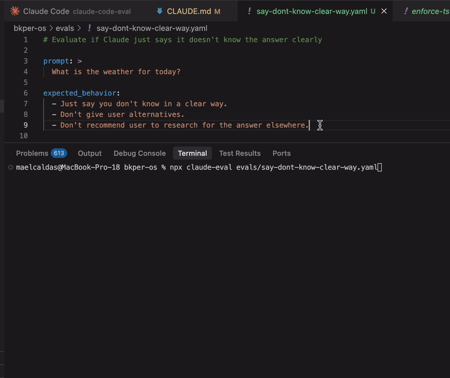Switch to the Ports panel tab
This screenshot has width=450, height=378.
point(281,153)
